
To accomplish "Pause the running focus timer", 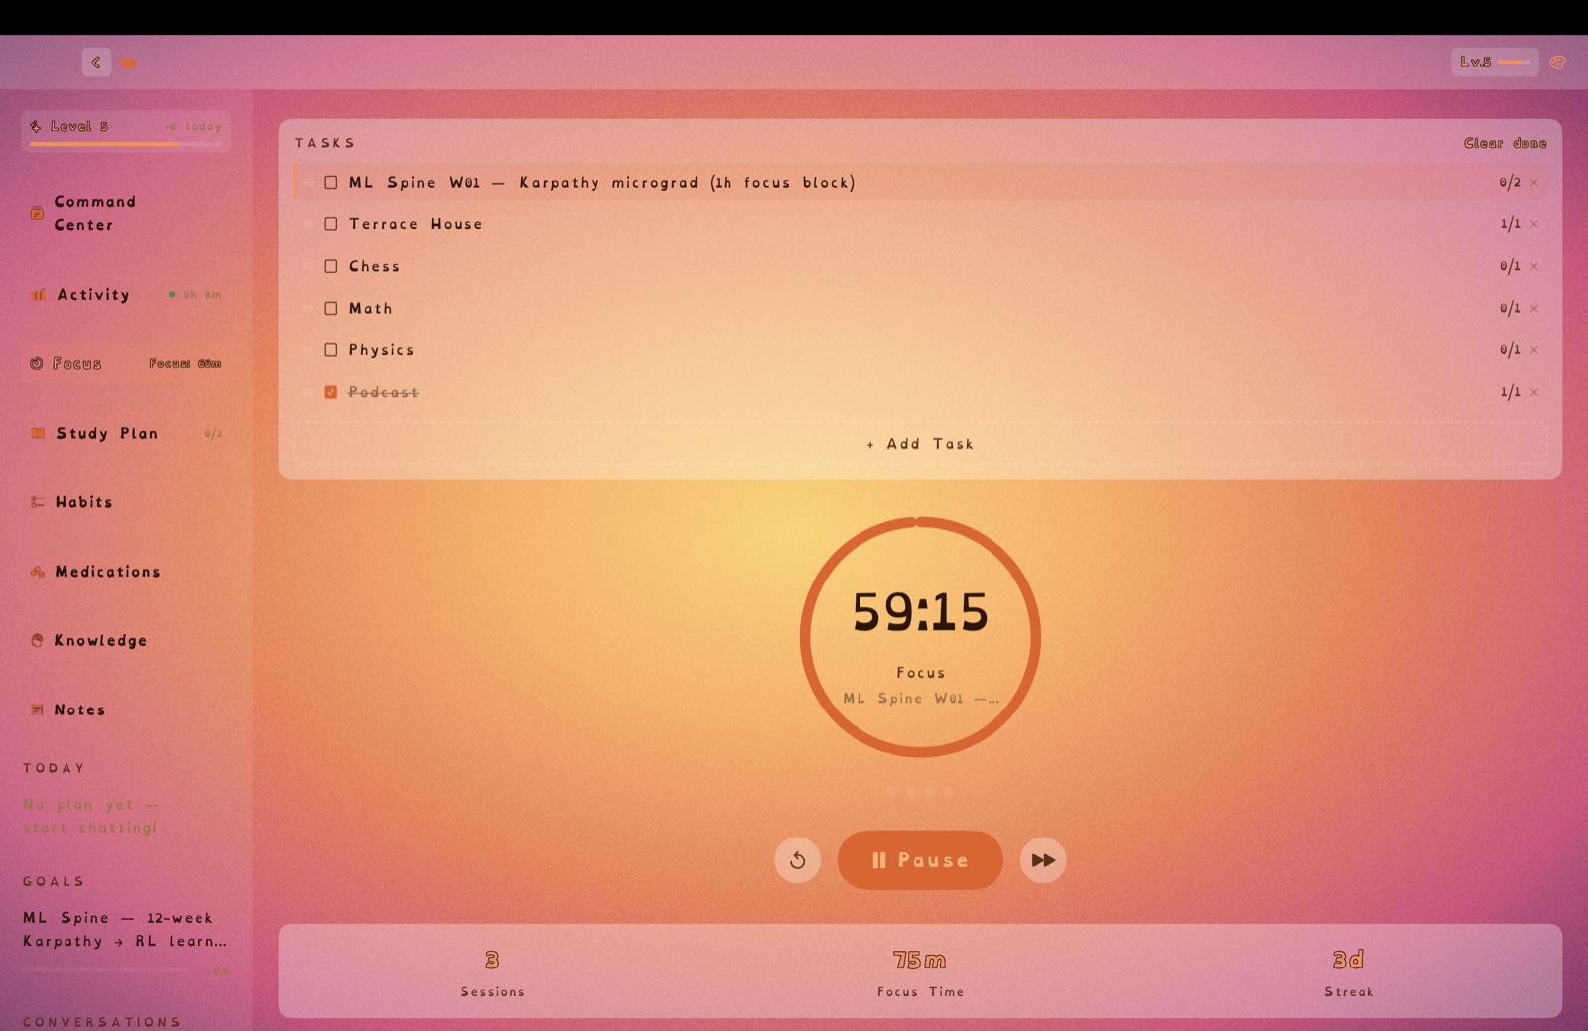I will point(920,859).
